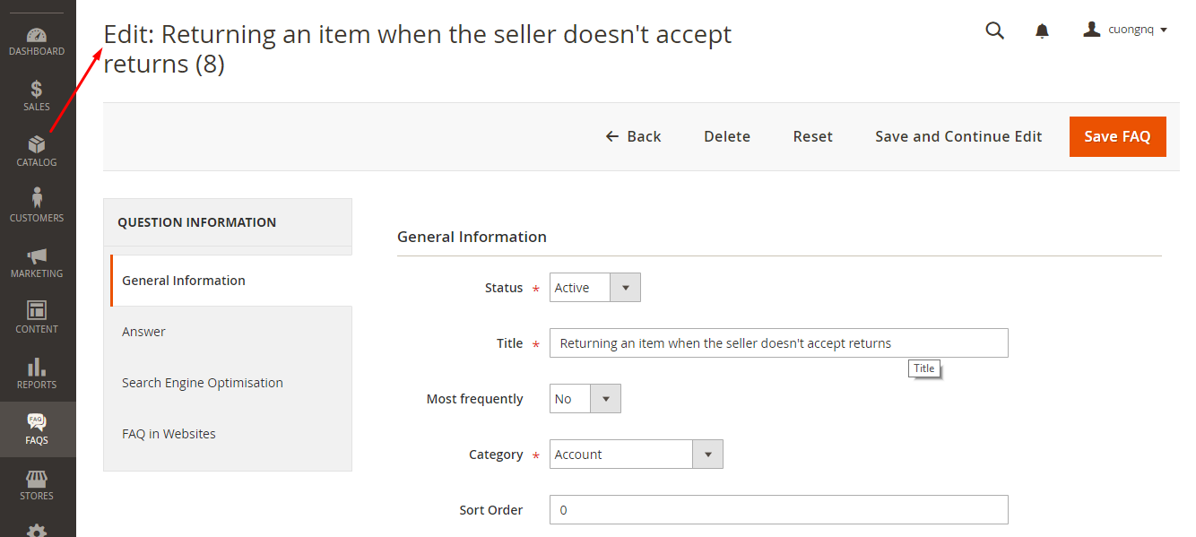Switch to FAQ in Websites tab
This screenshot has height=537, width=1196.
click(169, 434)
